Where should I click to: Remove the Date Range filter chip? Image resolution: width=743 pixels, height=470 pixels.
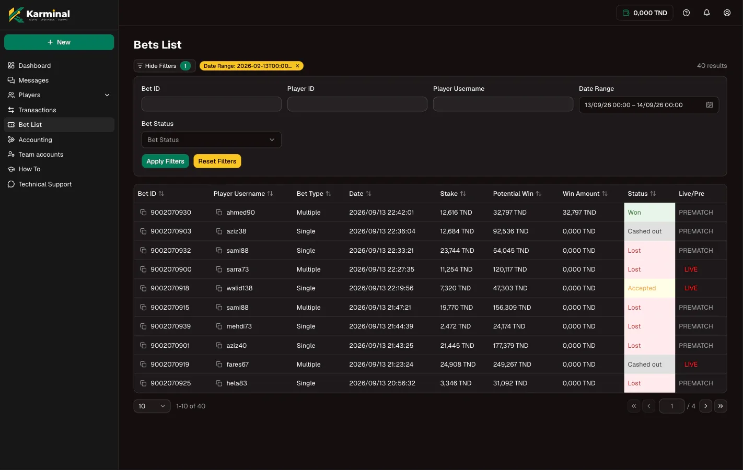pos(297,66)
